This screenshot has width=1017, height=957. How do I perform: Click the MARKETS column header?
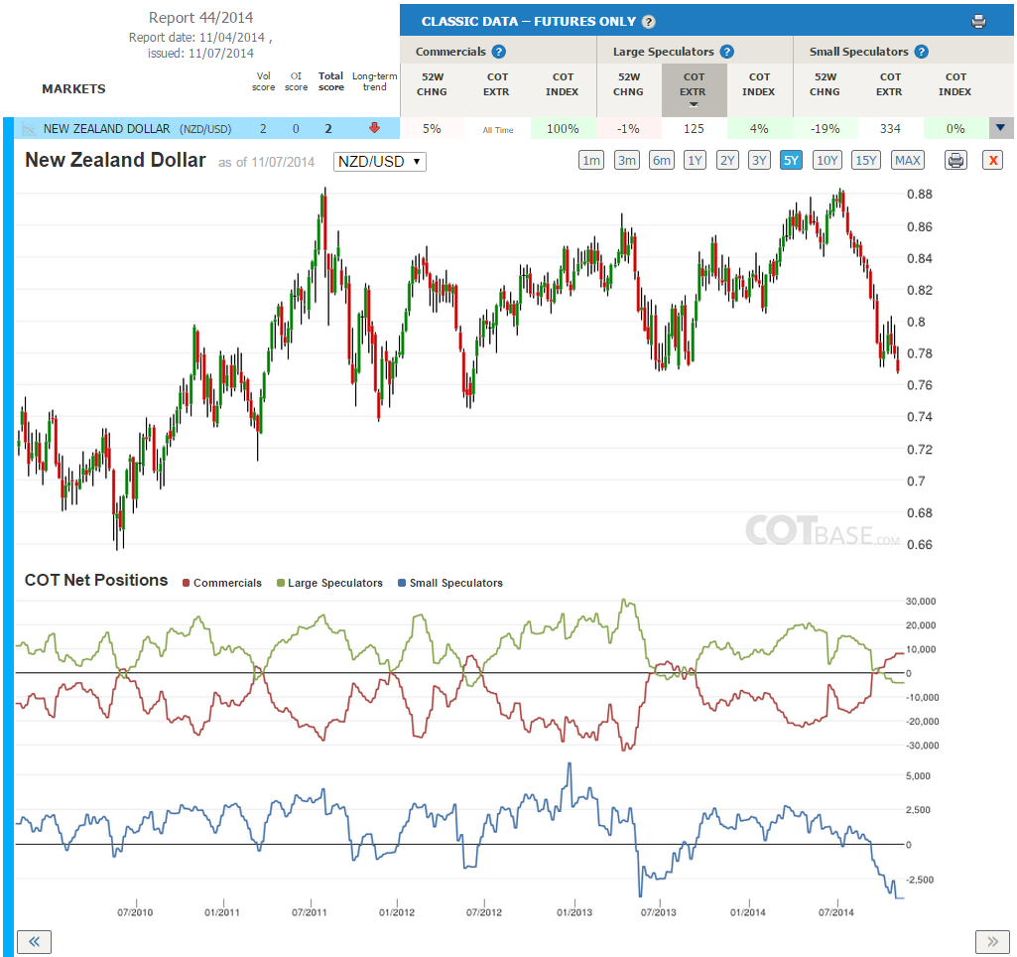[x=73, y=89]
